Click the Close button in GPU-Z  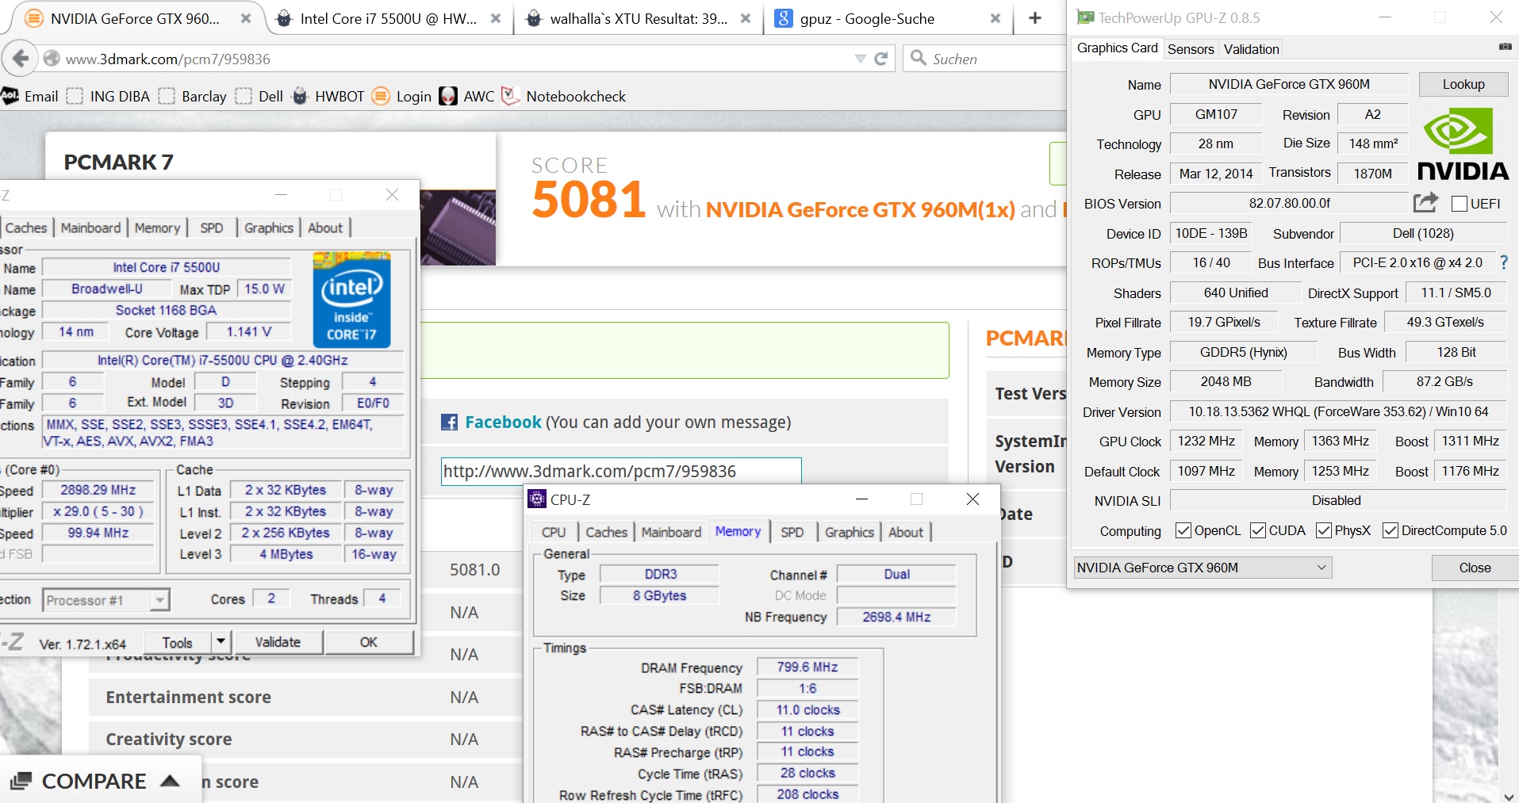point(1475,568)
